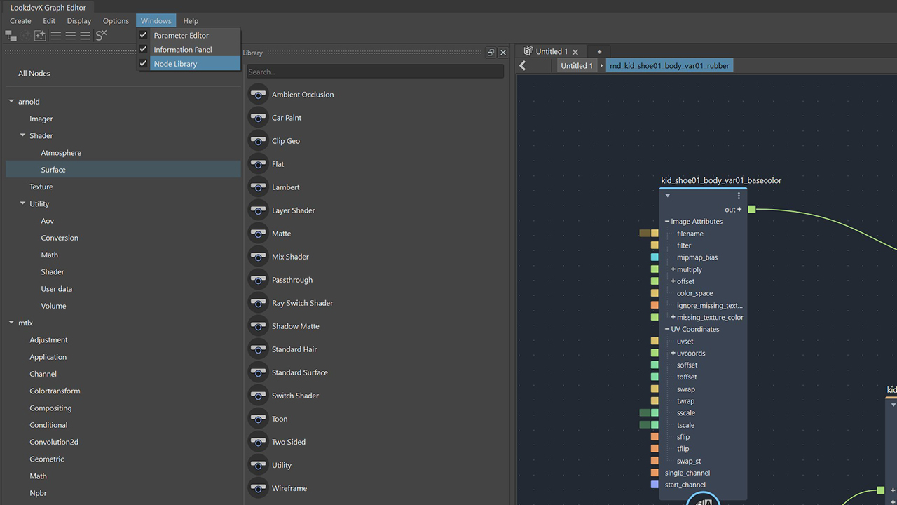897x505 pixels.
Task: Select the Utility shader icon in library
Action: pyautogui.click(x=259, y=465)
